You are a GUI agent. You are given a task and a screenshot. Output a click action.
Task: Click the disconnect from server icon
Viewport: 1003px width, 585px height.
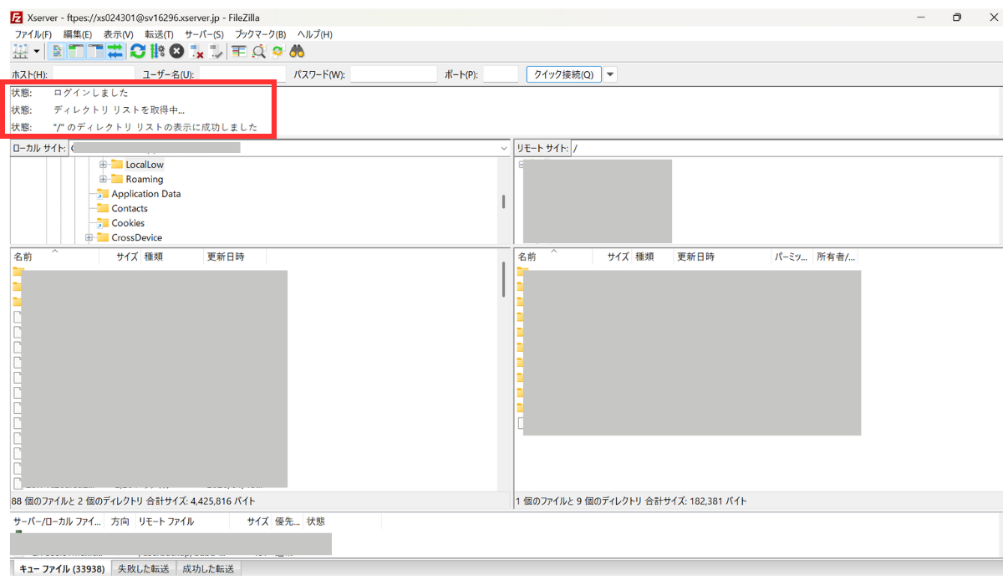coord(196,52)
